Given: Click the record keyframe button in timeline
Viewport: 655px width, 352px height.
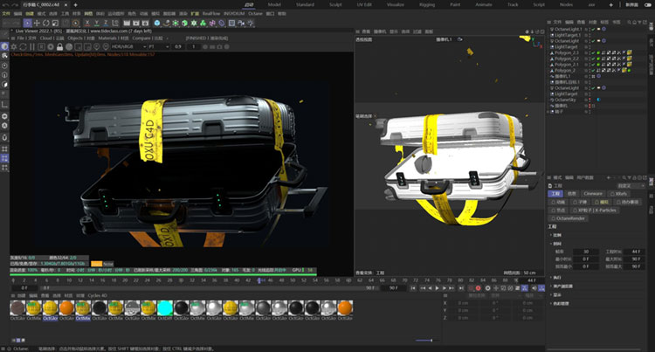Looking at the screenshot, I should [478, 287].
